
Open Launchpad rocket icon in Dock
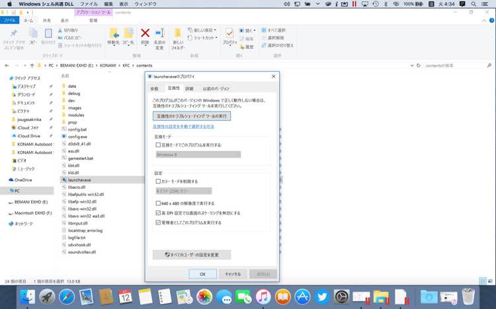tap(47, 297)
